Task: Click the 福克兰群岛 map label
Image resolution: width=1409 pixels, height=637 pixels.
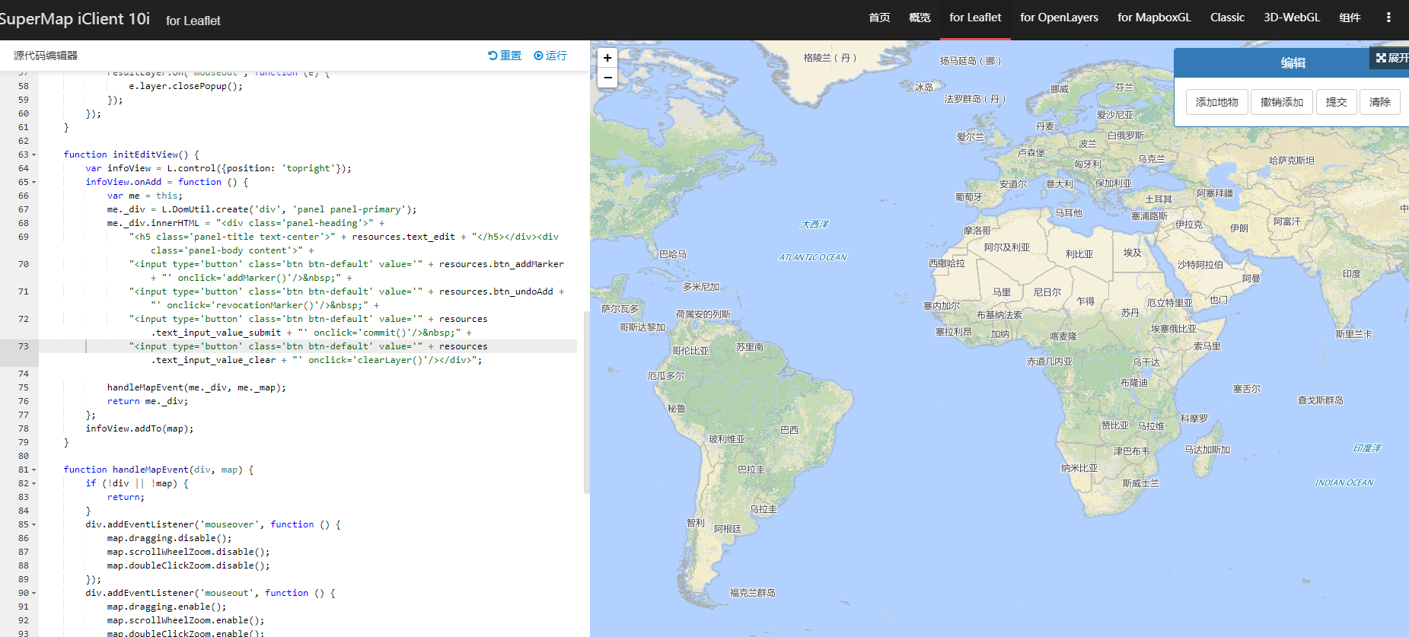Action: coord(752,593)
